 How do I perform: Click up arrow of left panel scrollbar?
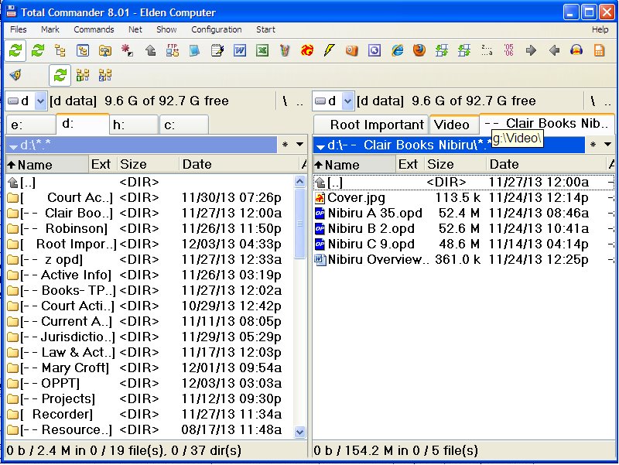pyautogui.click(x=299, y=182)
